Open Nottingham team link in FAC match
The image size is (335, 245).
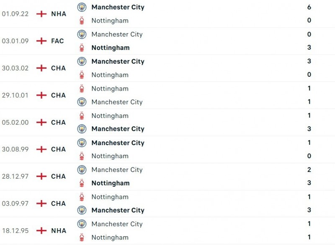click(111, 48)
